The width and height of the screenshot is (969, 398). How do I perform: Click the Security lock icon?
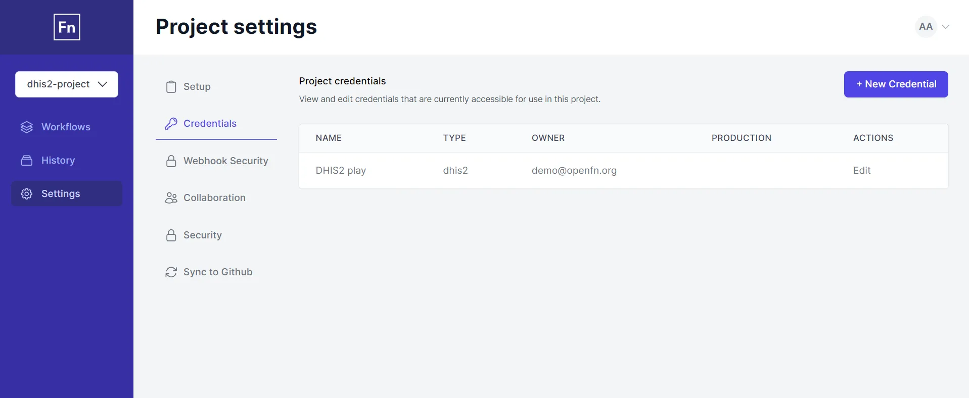tap(171, 235)
